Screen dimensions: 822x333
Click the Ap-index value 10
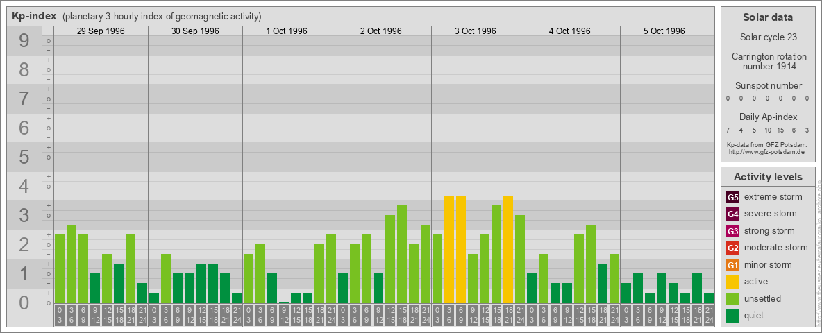pyautogui.click(x=767, y=130)
